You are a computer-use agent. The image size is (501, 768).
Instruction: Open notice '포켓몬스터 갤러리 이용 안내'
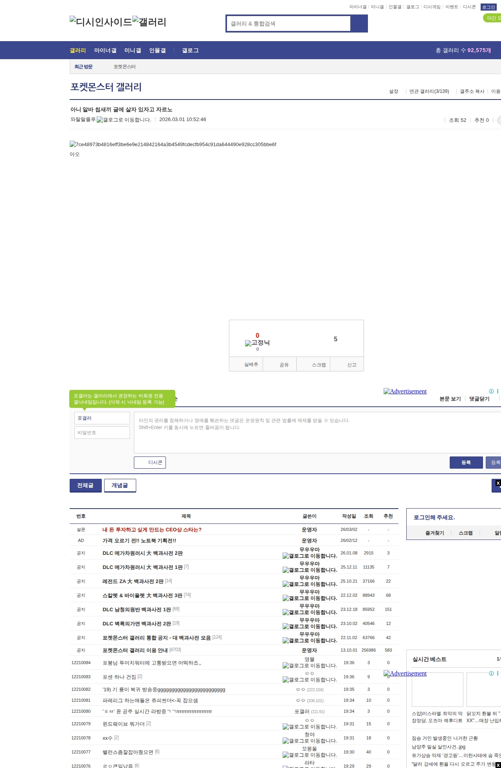[x=135, y=650]
